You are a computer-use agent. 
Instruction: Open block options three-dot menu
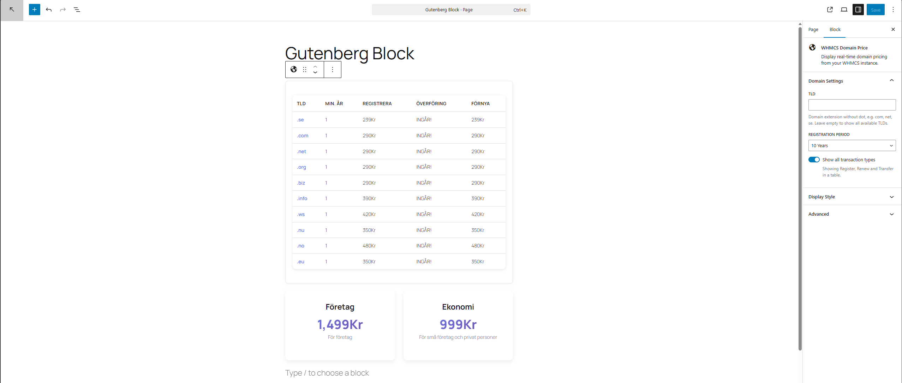[x=332, y=69]
